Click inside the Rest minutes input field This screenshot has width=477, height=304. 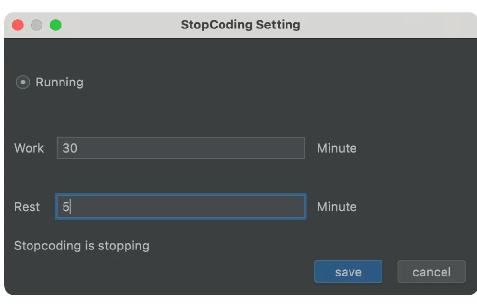(x=180, y=206)
